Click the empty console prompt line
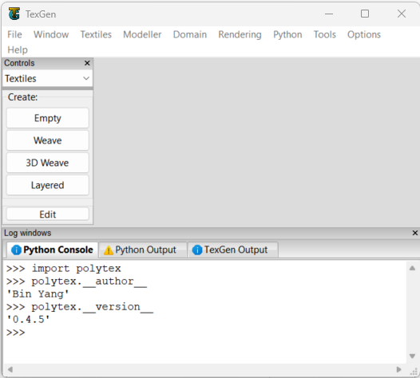 (x=15, y=333)
